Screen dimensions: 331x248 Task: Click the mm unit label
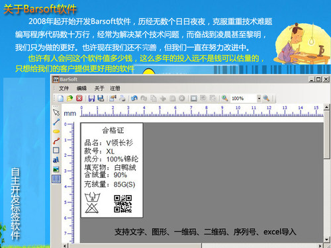coord(70,114)
